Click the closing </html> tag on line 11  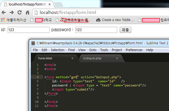51,106
